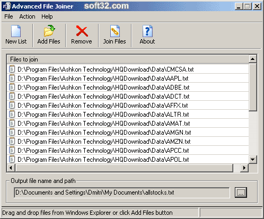Select the APCC.txt file path row
The height and width of the screenshot is (219, 264).
128,150
